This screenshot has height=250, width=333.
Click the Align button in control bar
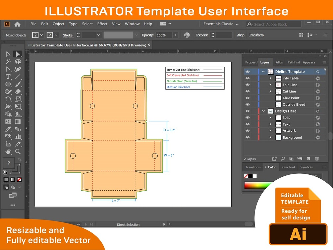[241, 35]
